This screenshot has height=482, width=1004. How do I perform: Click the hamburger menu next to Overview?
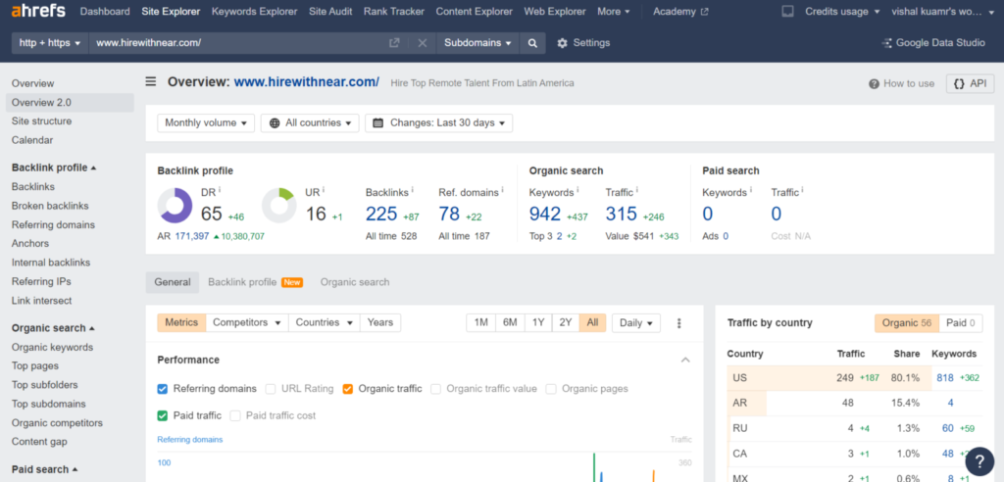150,81
